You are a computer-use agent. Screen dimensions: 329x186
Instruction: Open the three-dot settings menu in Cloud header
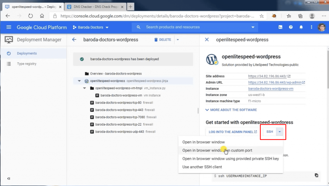(x=311, y=27)
